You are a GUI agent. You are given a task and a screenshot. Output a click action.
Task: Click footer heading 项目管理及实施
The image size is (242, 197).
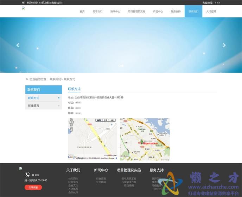129,170
